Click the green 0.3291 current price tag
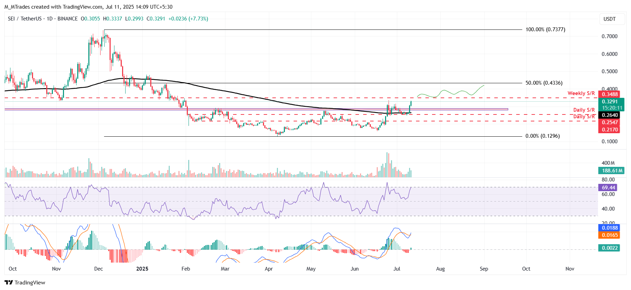The image size is (631, 290). click(x=610, y=102)
